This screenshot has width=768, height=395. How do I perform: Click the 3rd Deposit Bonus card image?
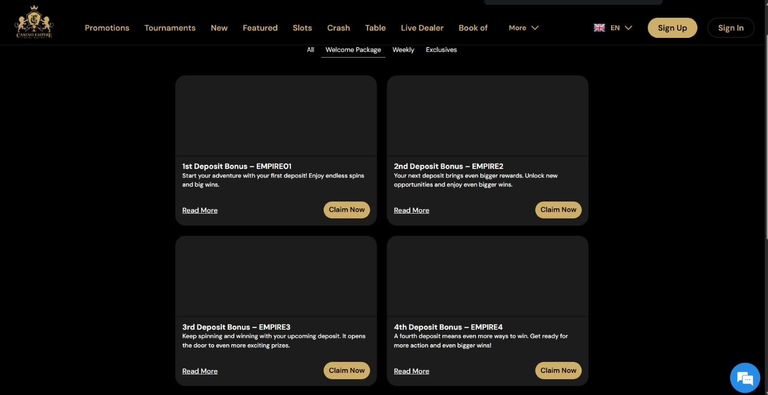276,276
